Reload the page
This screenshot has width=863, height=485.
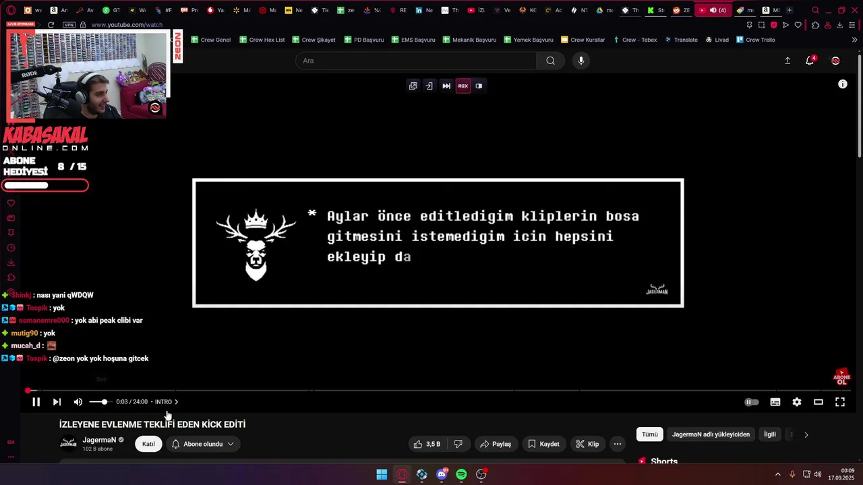click(x=51, y=25)
